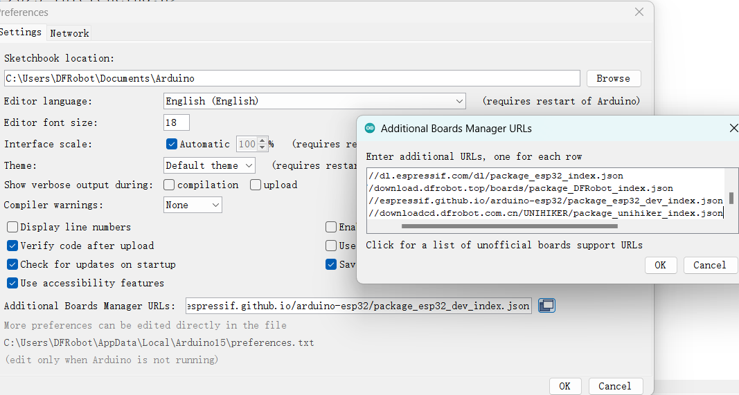Toggle the partially hidden Sav... checkbox
This screenshot has height=395, width=739.
(x=331, y=264)
